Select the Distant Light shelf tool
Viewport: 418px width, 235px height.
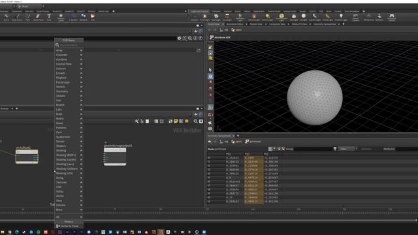(x=267, y=18)
